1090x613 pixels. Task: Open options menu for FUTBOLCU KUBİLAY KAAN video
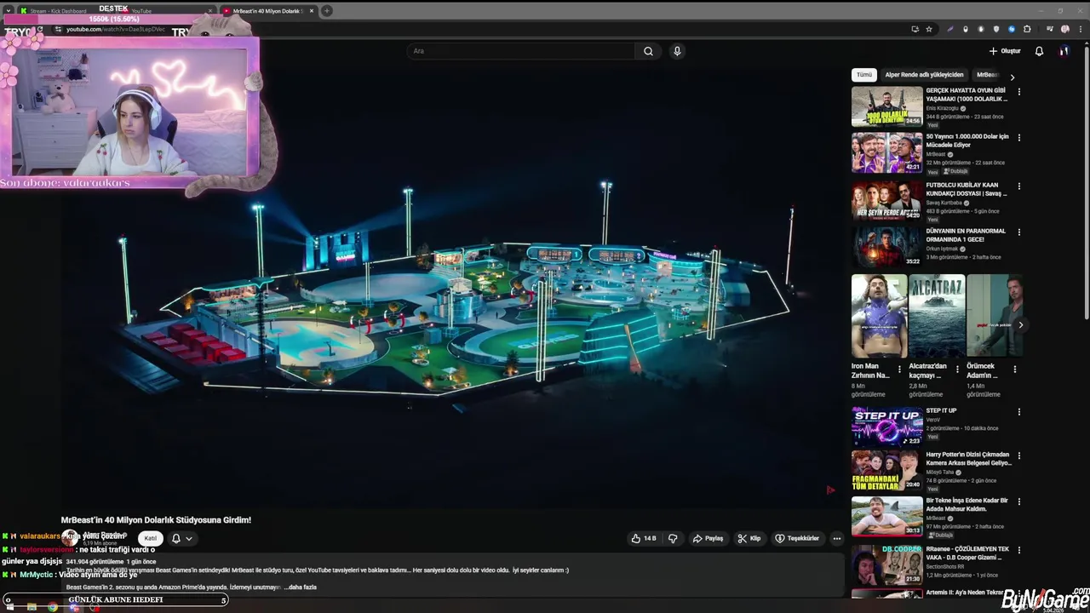coord(1018,186)
